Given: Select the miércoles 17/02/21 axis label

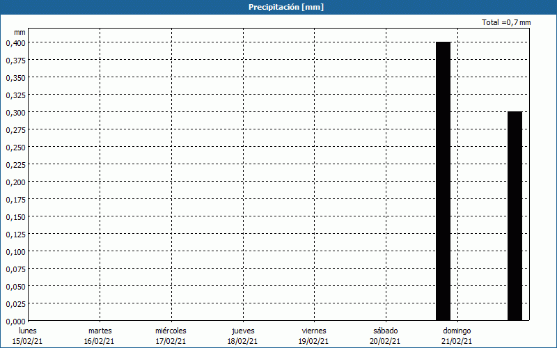Looking at the screenshot, I should [x=171, y=336].
